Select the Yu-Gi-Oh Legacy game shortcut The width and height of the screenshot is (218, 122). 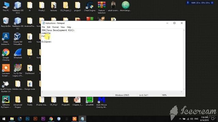tap(18, 70)
